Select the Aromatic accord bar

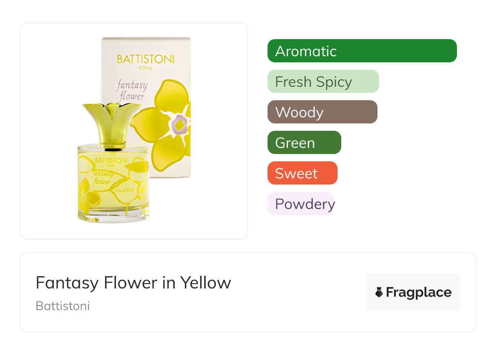coord(362,51)
